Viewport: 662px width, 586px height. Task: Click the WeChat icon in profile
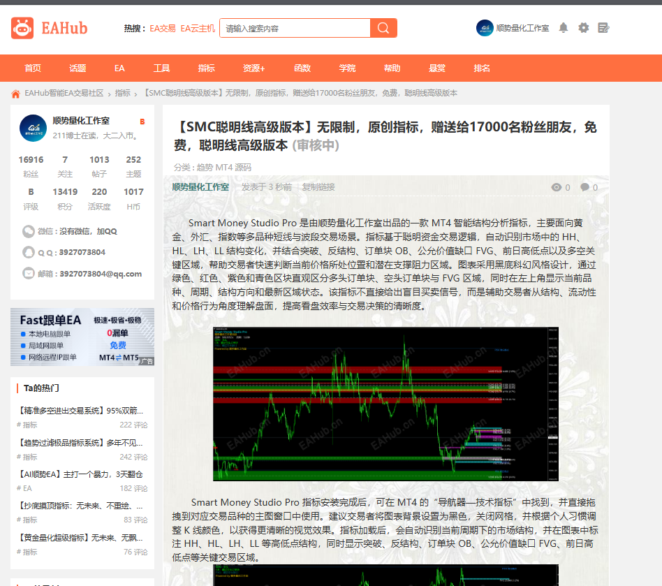click(x=29, y=231)
